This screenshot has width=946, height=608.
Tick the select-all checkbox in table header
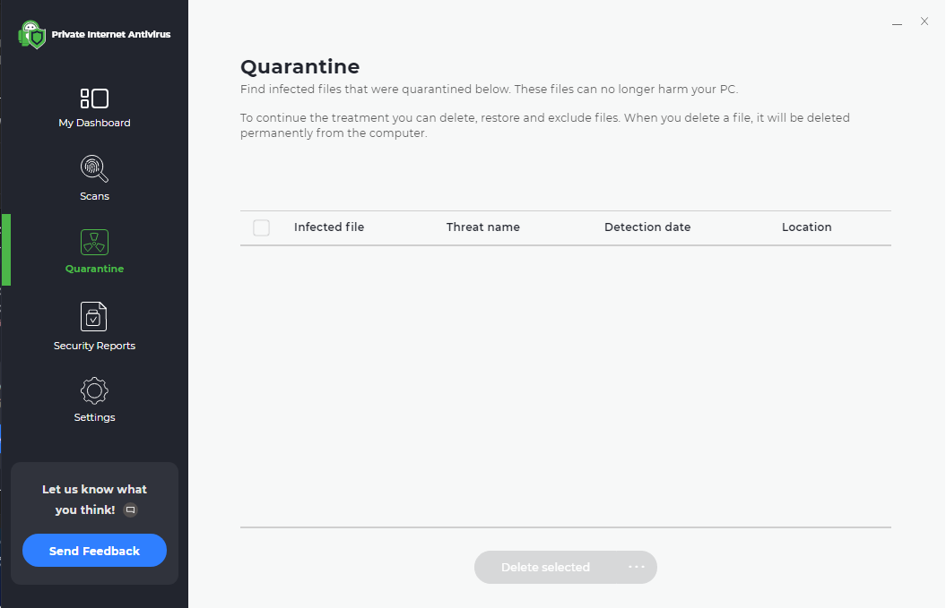(x=261, y=227)
